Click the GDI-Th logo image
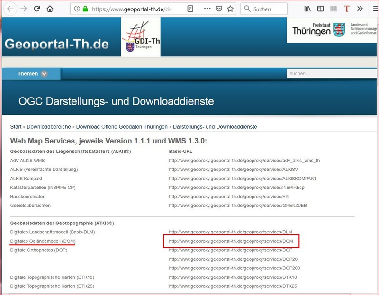379x295 pixels. [x=141, y=37]
